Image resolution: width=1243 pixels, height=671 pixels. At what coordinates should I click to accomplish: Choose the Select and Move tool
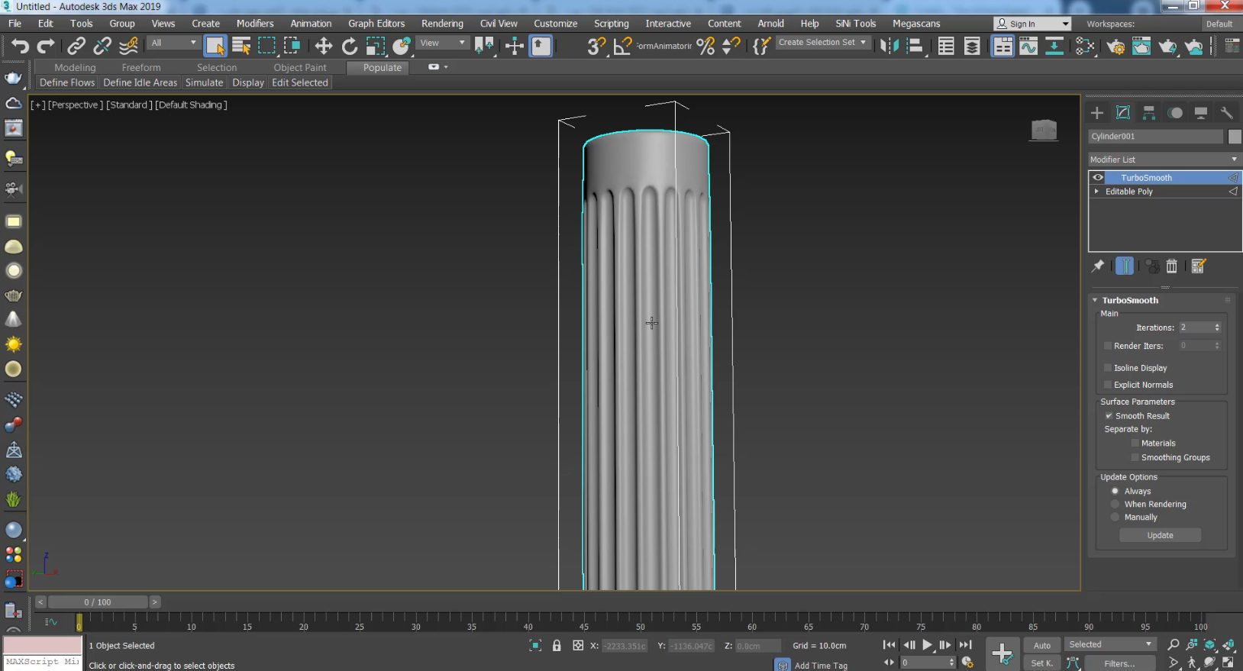click(x=323, y=47)
